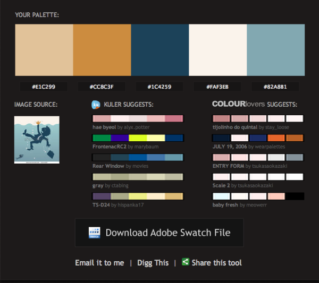Click the #CC8C3F hex code field
The width and height of the screenshot is (319, 283).
[102, 87]
